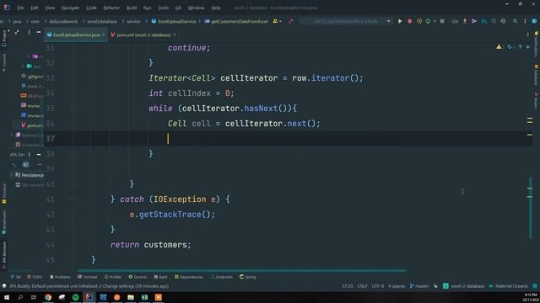The image size is (540, 303).
Task: Toggle the Bookmarks side tool window
Action: 3,222
